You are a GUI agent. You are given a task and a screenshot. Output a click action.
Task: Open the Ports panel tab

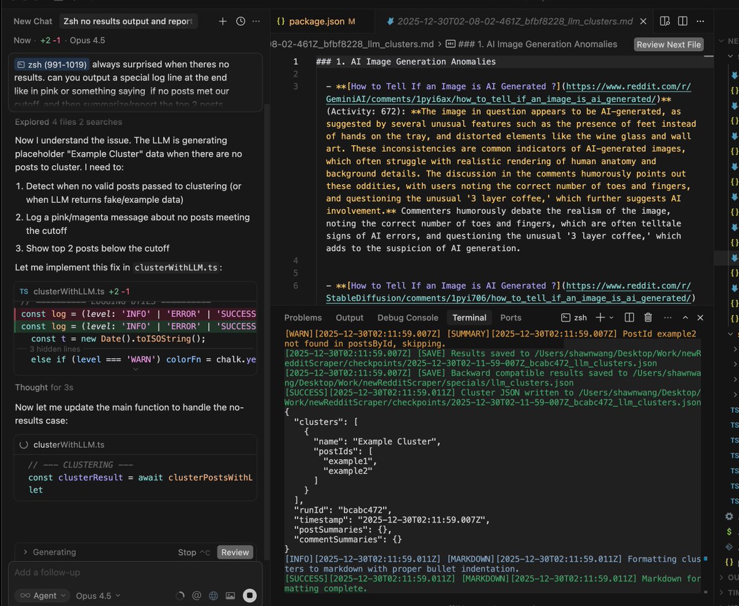click(x=511, y=317)
